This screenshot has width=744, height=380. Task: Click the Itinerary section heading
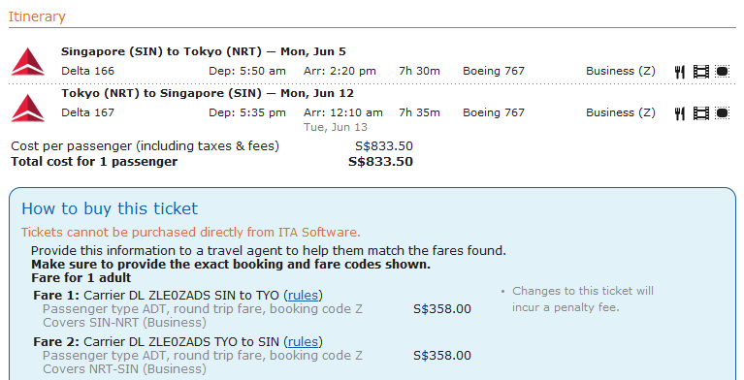tap(37, 16)
